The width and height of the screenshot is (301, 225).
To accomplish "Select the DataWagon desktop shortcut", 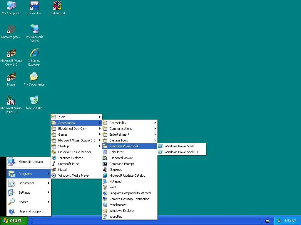I will (x=11, y=32).
